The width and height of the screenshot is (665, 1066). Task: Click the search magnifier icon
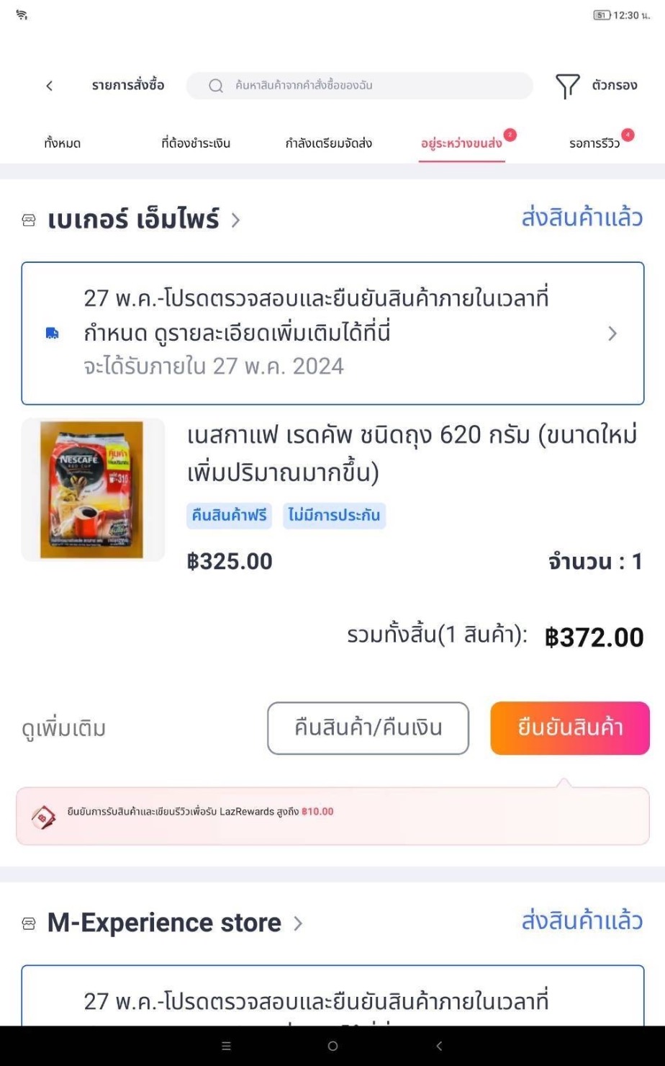click(215, 86)
